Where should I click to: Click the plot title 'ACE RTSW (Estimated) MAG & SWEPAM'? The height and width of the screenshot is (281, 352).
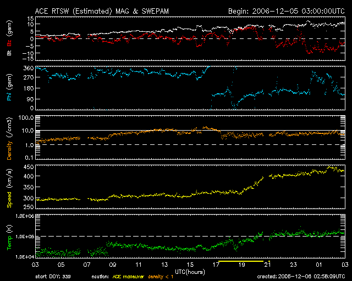tap(102, 11)
